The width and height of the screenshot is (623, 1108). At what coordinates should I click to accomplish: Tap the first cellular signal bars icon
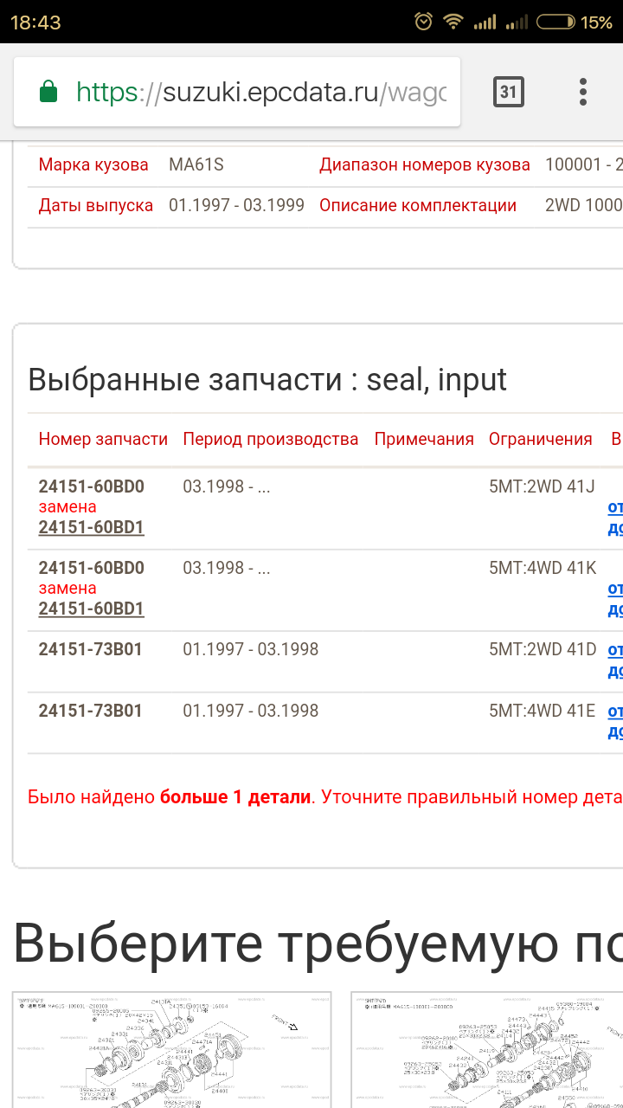pos(485,22)
